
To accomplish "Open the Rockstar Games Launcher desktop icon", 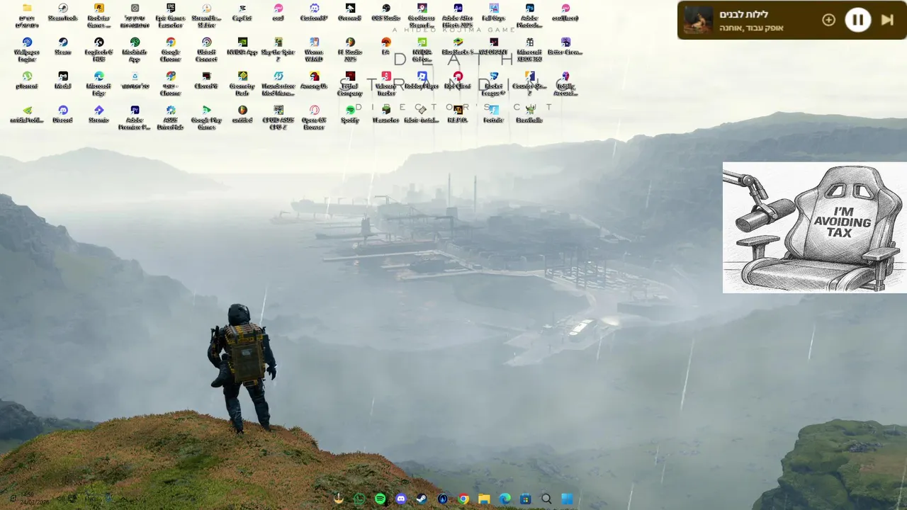I will coord(98,16).
